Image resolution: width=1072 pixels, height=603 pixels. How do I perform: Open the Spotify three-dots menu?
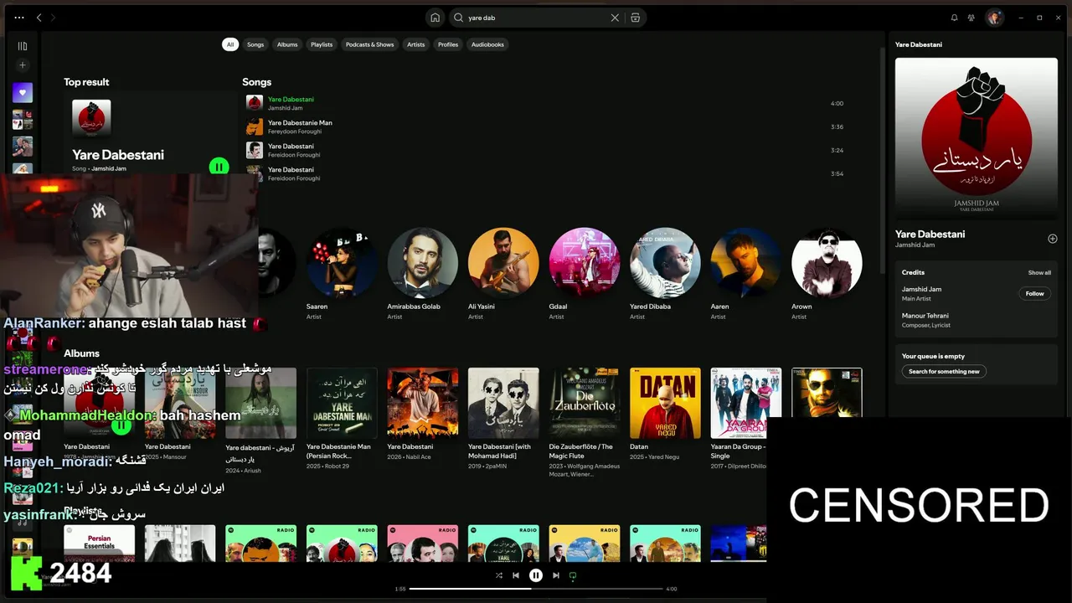pos(18,18)
